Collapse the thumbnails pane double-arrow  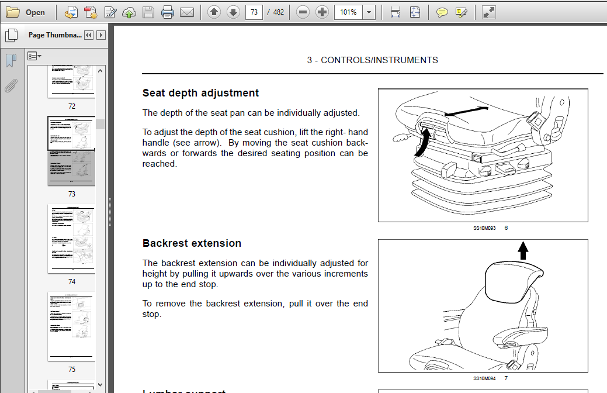coord(89,35)
